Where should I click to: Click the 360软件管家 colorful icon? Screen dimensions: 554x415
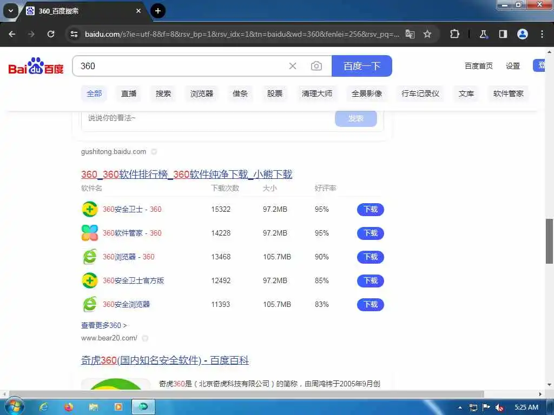(x=90, y=233)
